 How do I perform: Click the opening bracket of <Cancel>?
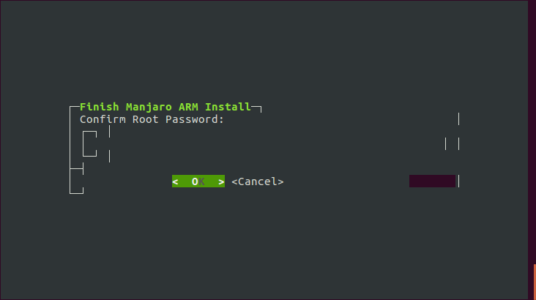pos(234,181)
